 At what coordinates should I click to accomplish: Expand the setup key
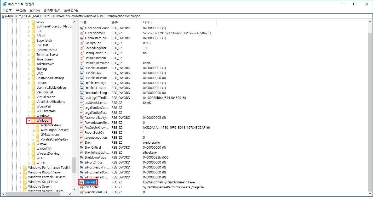[x=29, y=22]
